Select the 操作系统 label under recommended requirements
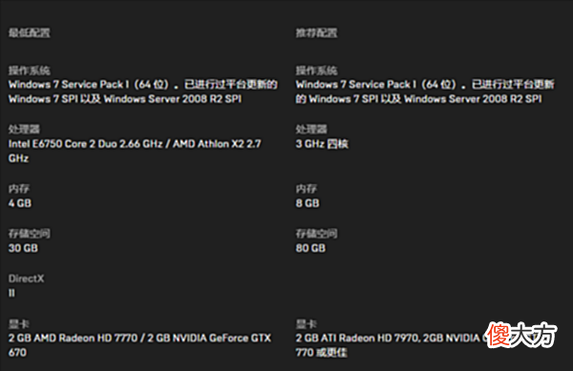 point(316,71)
